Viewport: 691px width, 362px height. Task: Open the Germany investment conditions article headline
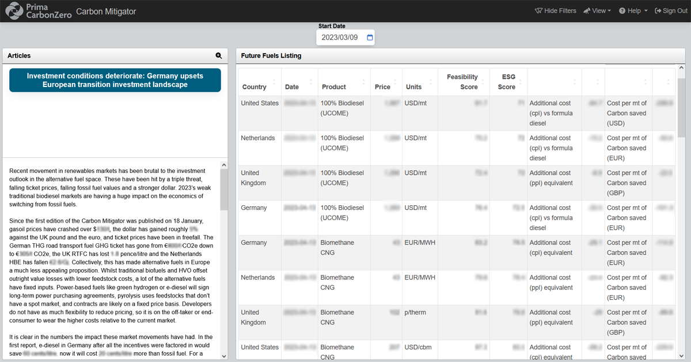(x=115, y=80)
